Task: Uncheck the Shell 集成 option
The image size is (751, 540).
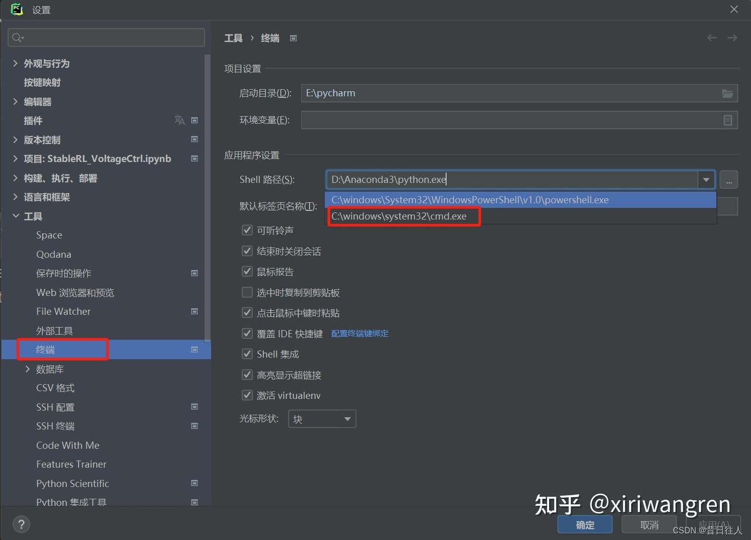Action: 247,354
